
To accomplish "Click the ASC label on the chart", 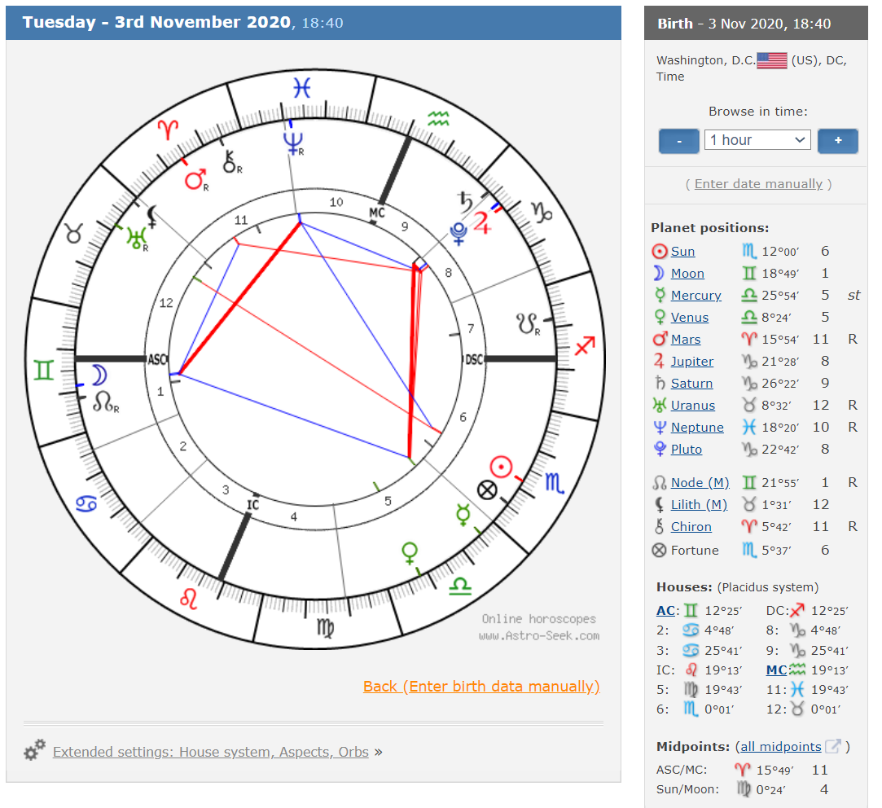I will click(157, 359).
